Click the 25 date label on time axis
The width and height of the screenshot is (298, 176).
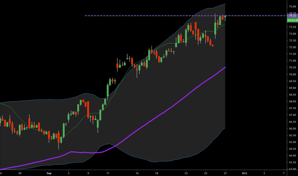[x=206, y=173]
